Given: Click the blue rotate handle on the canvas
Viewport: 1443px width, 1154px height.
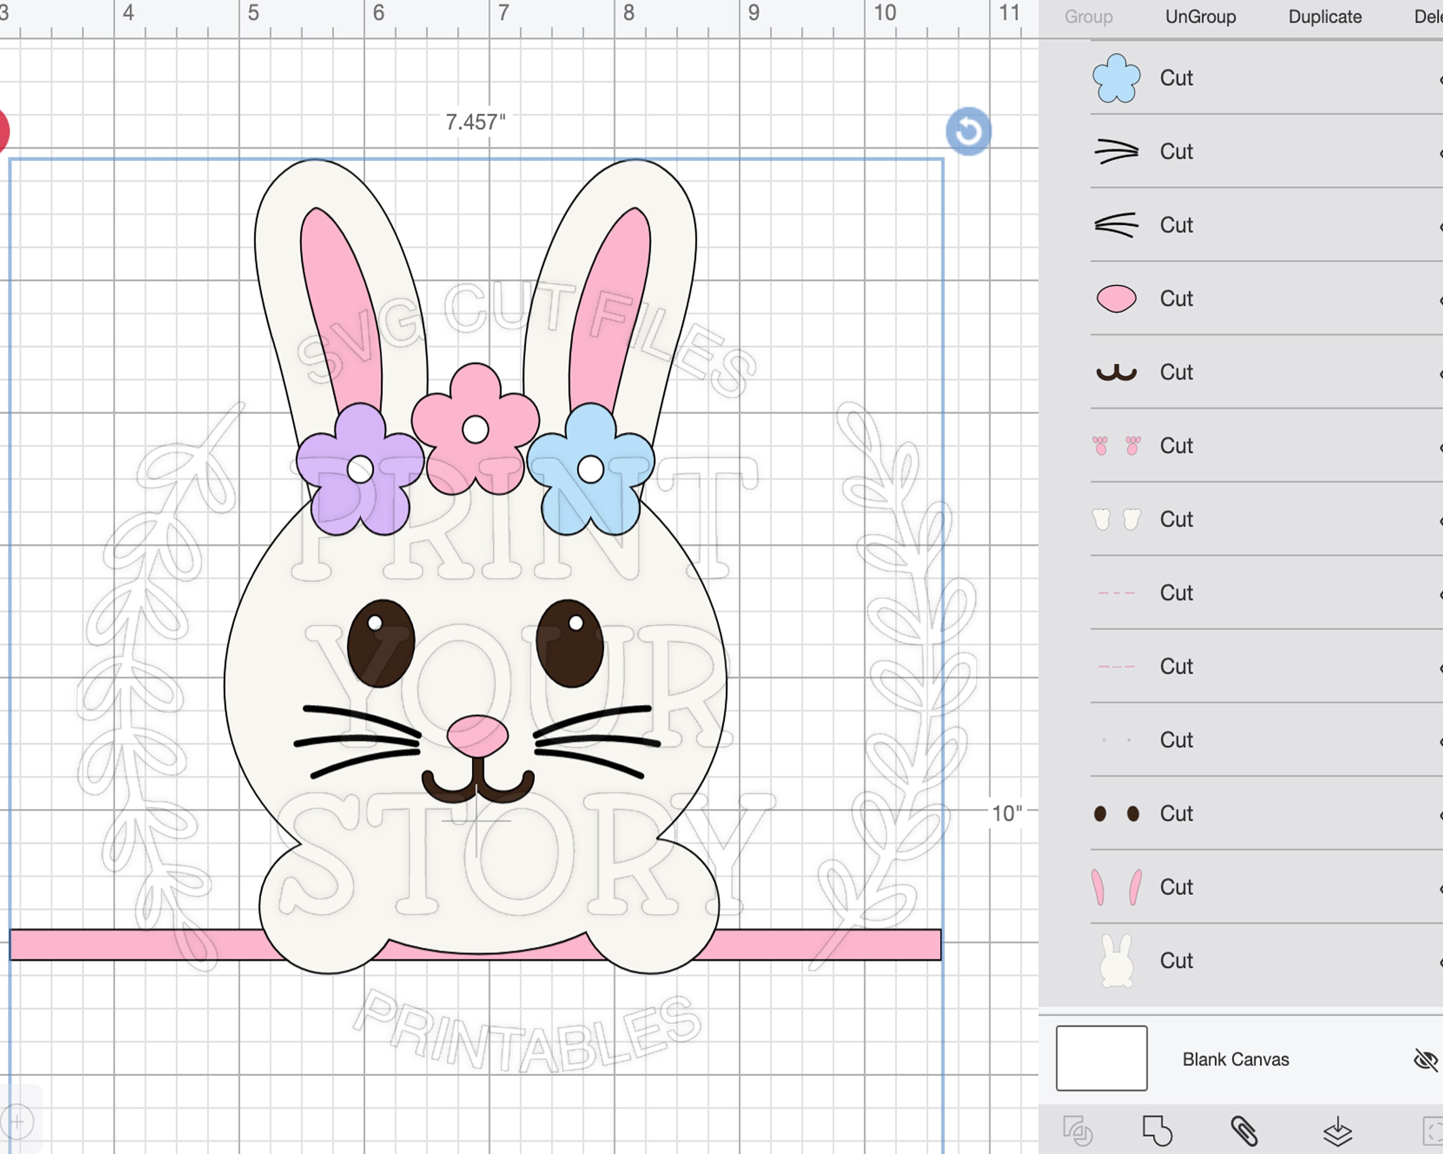Looking at the screenshot, I should [968, 131].
